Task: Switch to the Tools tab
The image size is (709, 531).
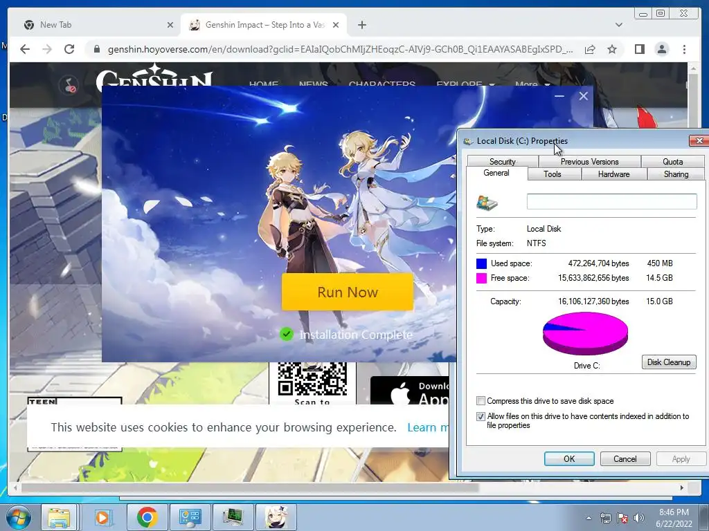Action: click(x=552, y=174)
